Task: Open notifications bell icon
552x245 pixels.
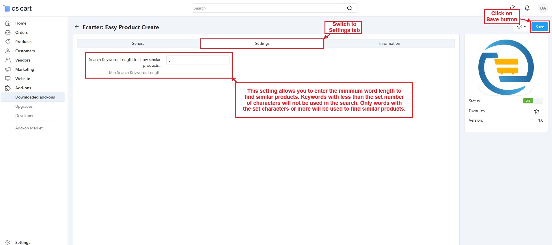Action: [527, 8]
